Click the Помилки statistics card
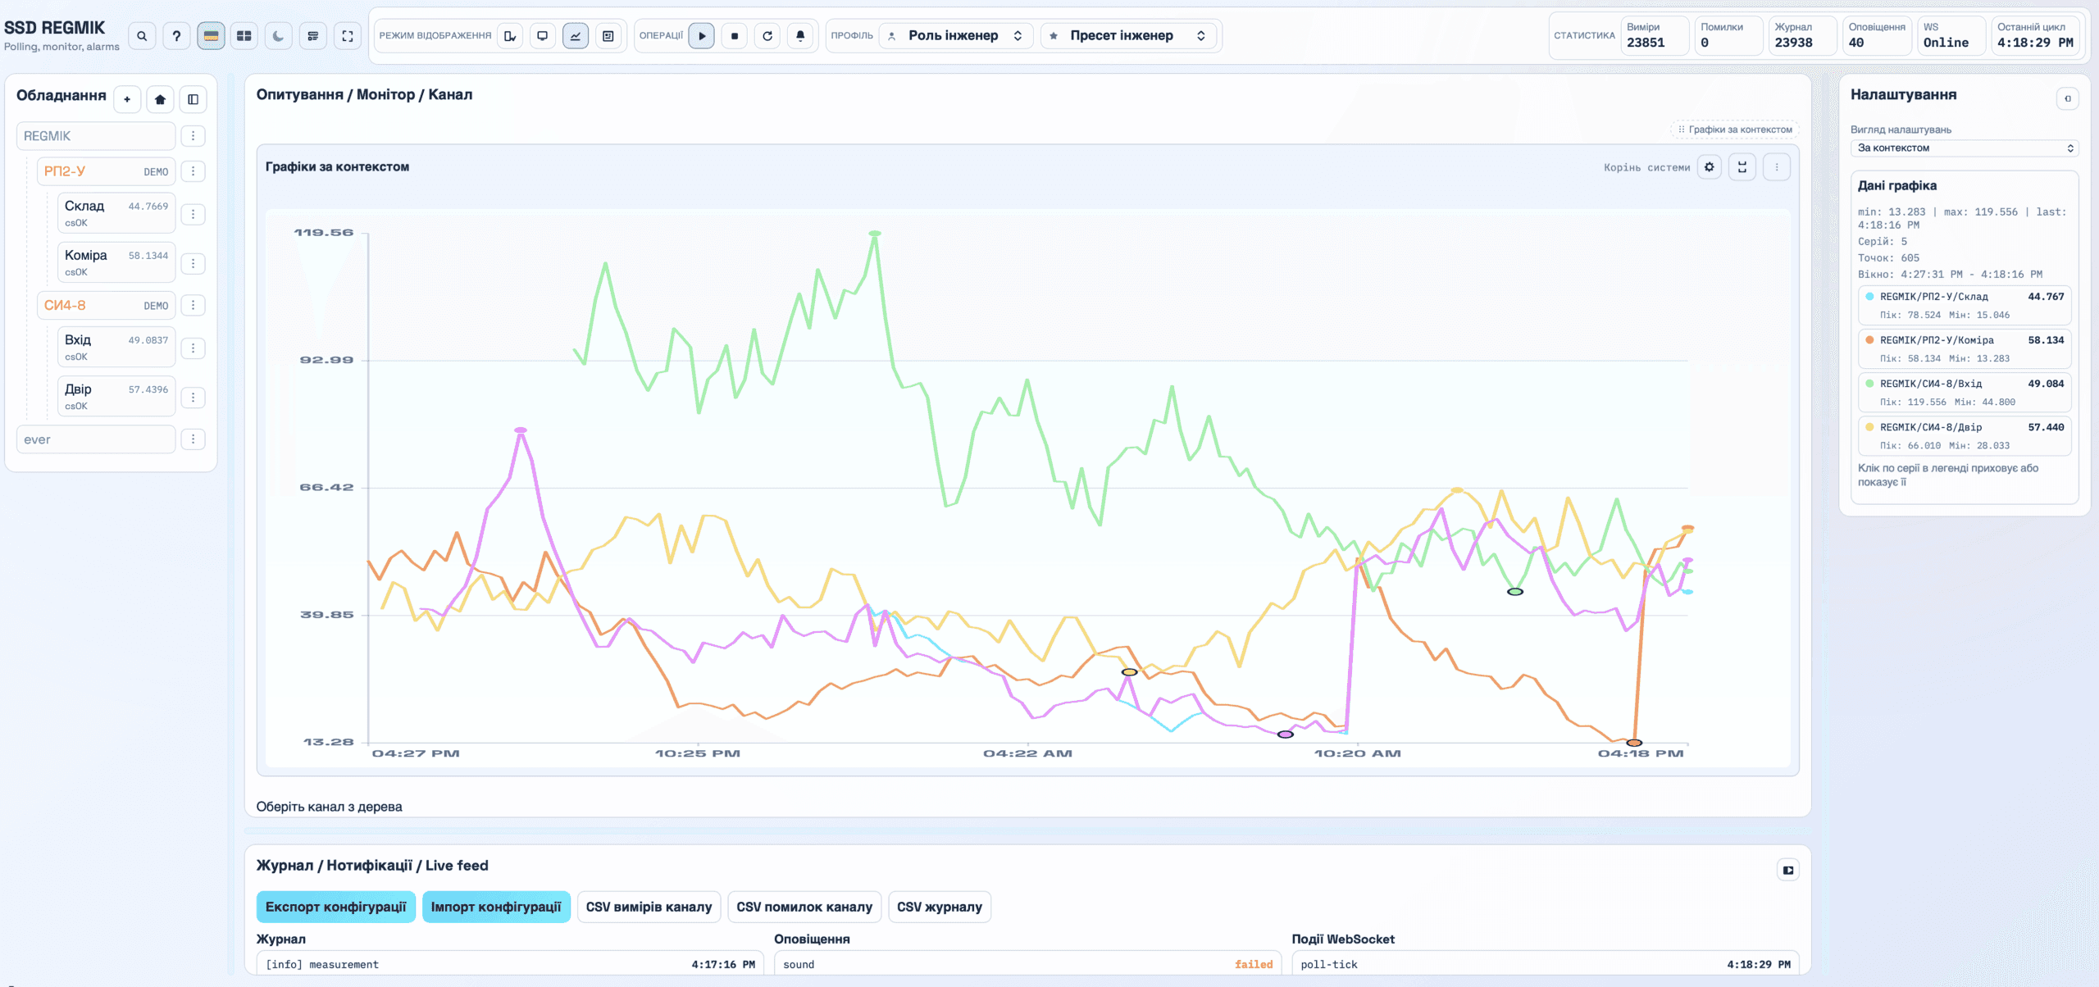This screenshot has width=2099, height=987. 1729,36
